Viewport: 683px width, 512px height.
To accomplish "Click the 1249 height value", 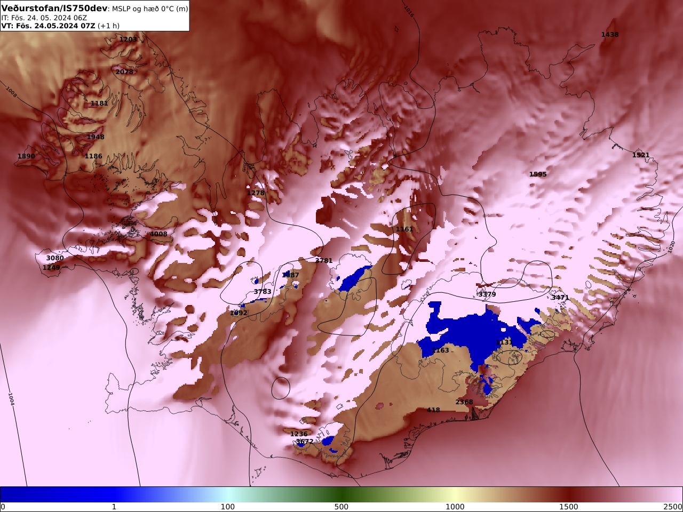I will [x=51, y=268].
